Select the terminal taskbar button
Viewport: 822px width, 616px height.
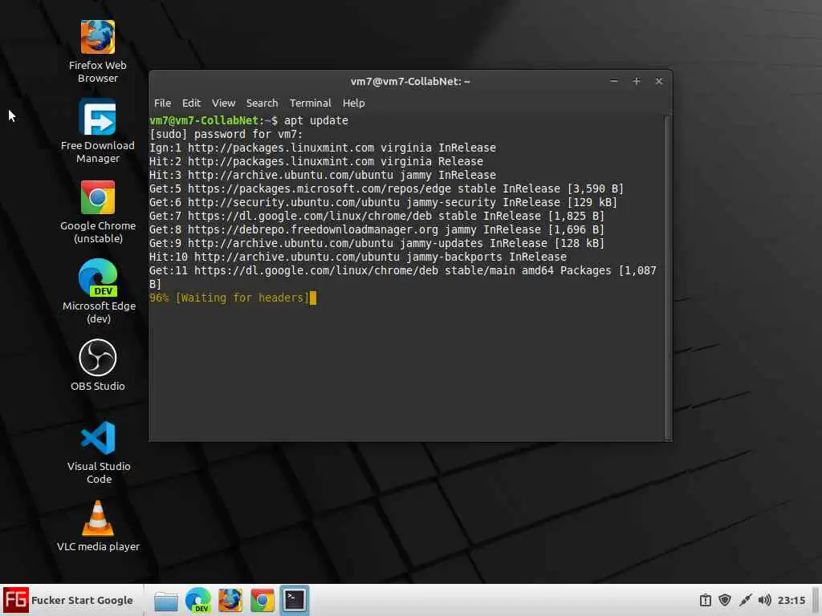tap(294, 600)
